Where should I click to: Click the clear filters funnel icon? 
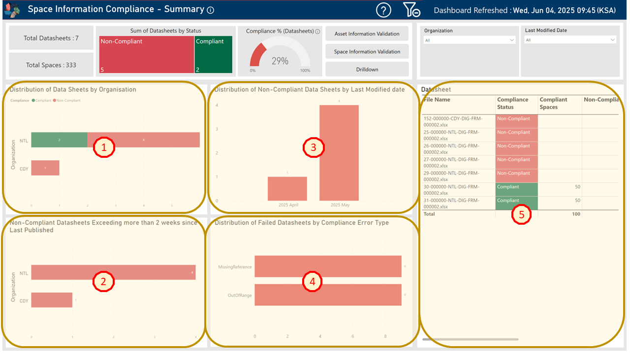(x=411, y=10)
